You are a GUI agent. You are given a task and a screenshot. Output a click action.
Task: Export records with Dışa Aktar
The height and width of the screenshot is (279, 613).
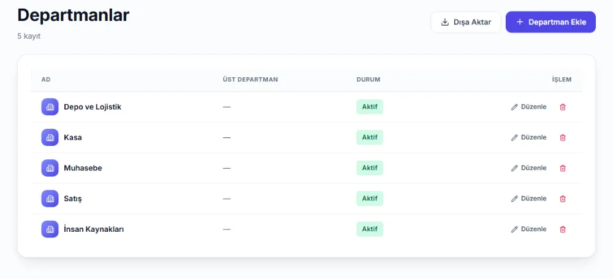(466, 22)
